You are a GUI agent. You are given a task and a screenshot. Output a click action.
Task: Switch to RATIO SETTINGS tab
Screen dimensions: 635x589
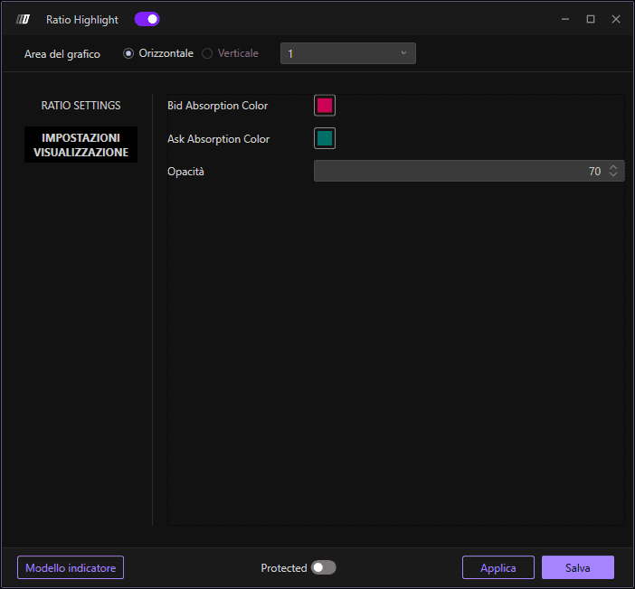click(81, 106)
